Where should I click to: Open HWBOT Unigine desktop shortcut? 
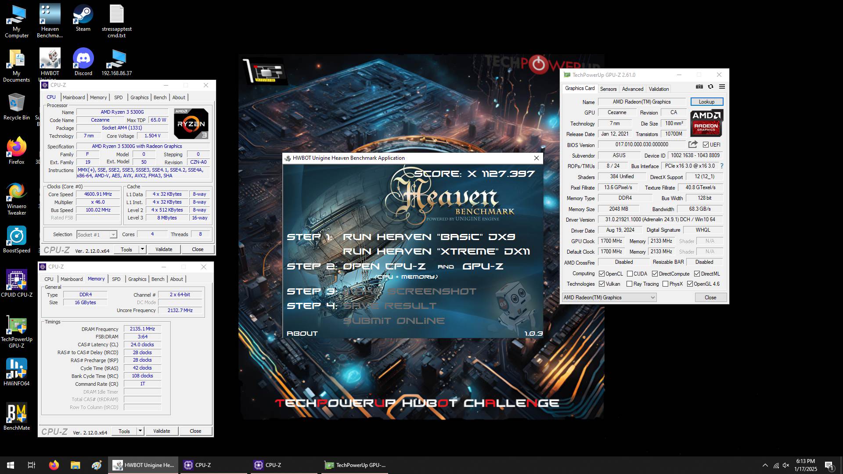point(50,64)
